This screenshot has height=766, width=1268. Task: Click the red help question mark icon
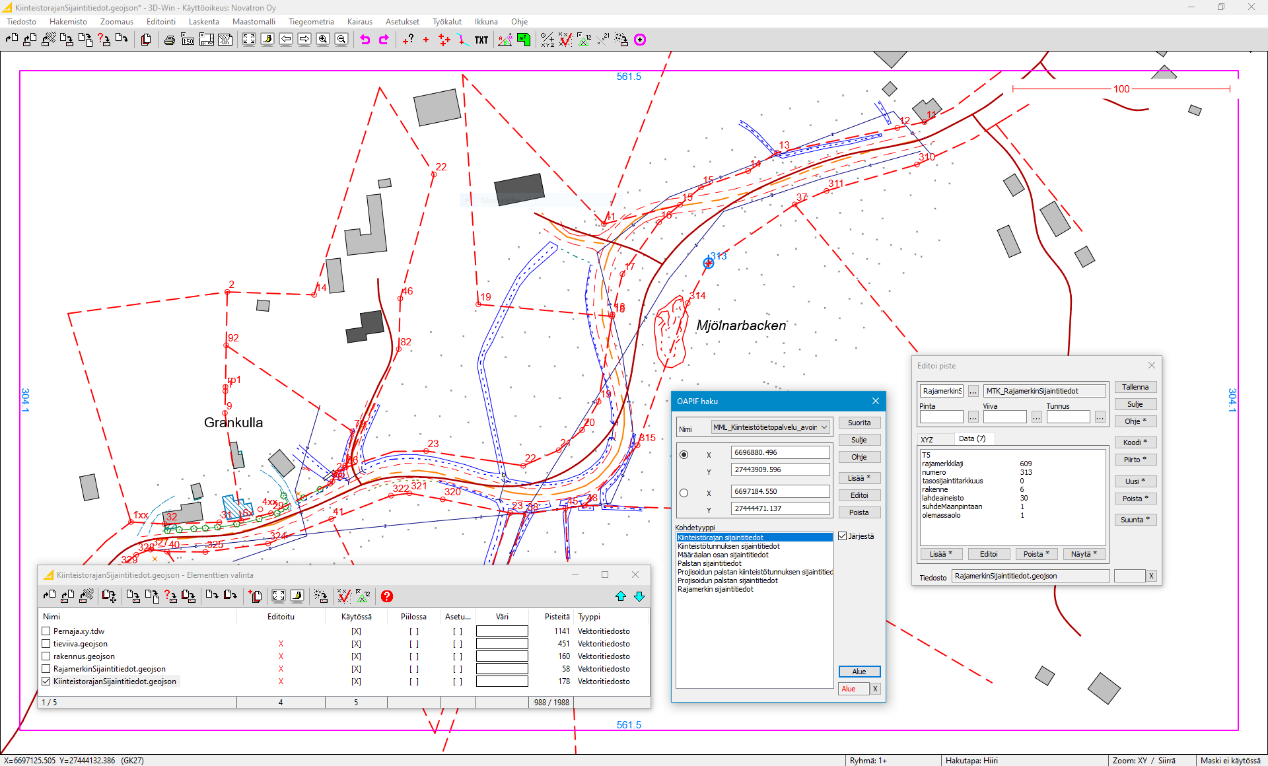point(387,596)
